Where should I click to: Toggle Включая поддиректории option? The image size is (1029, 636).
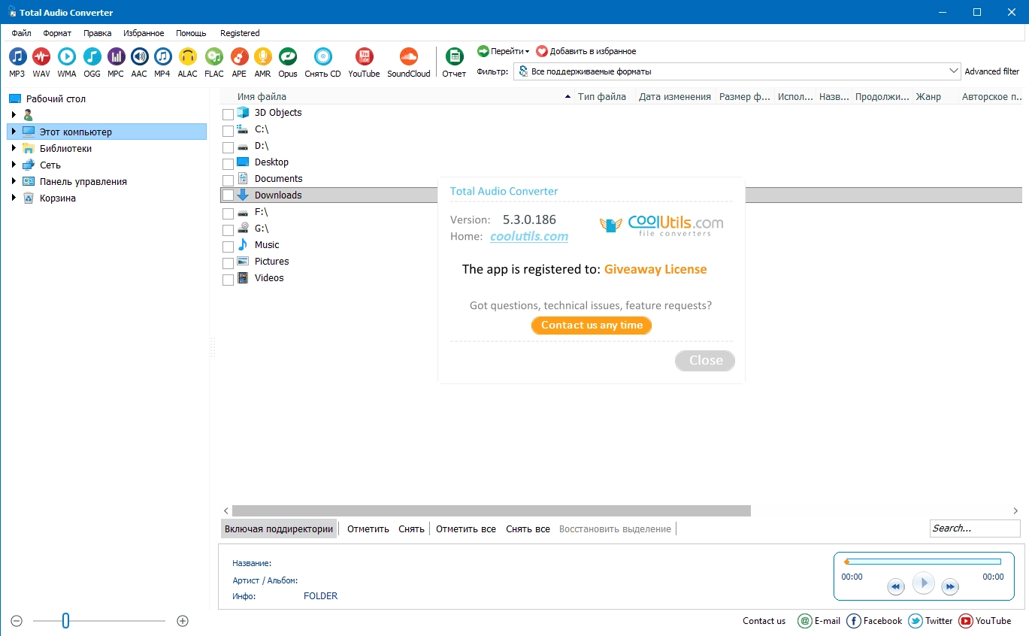(x=279, y=528)
